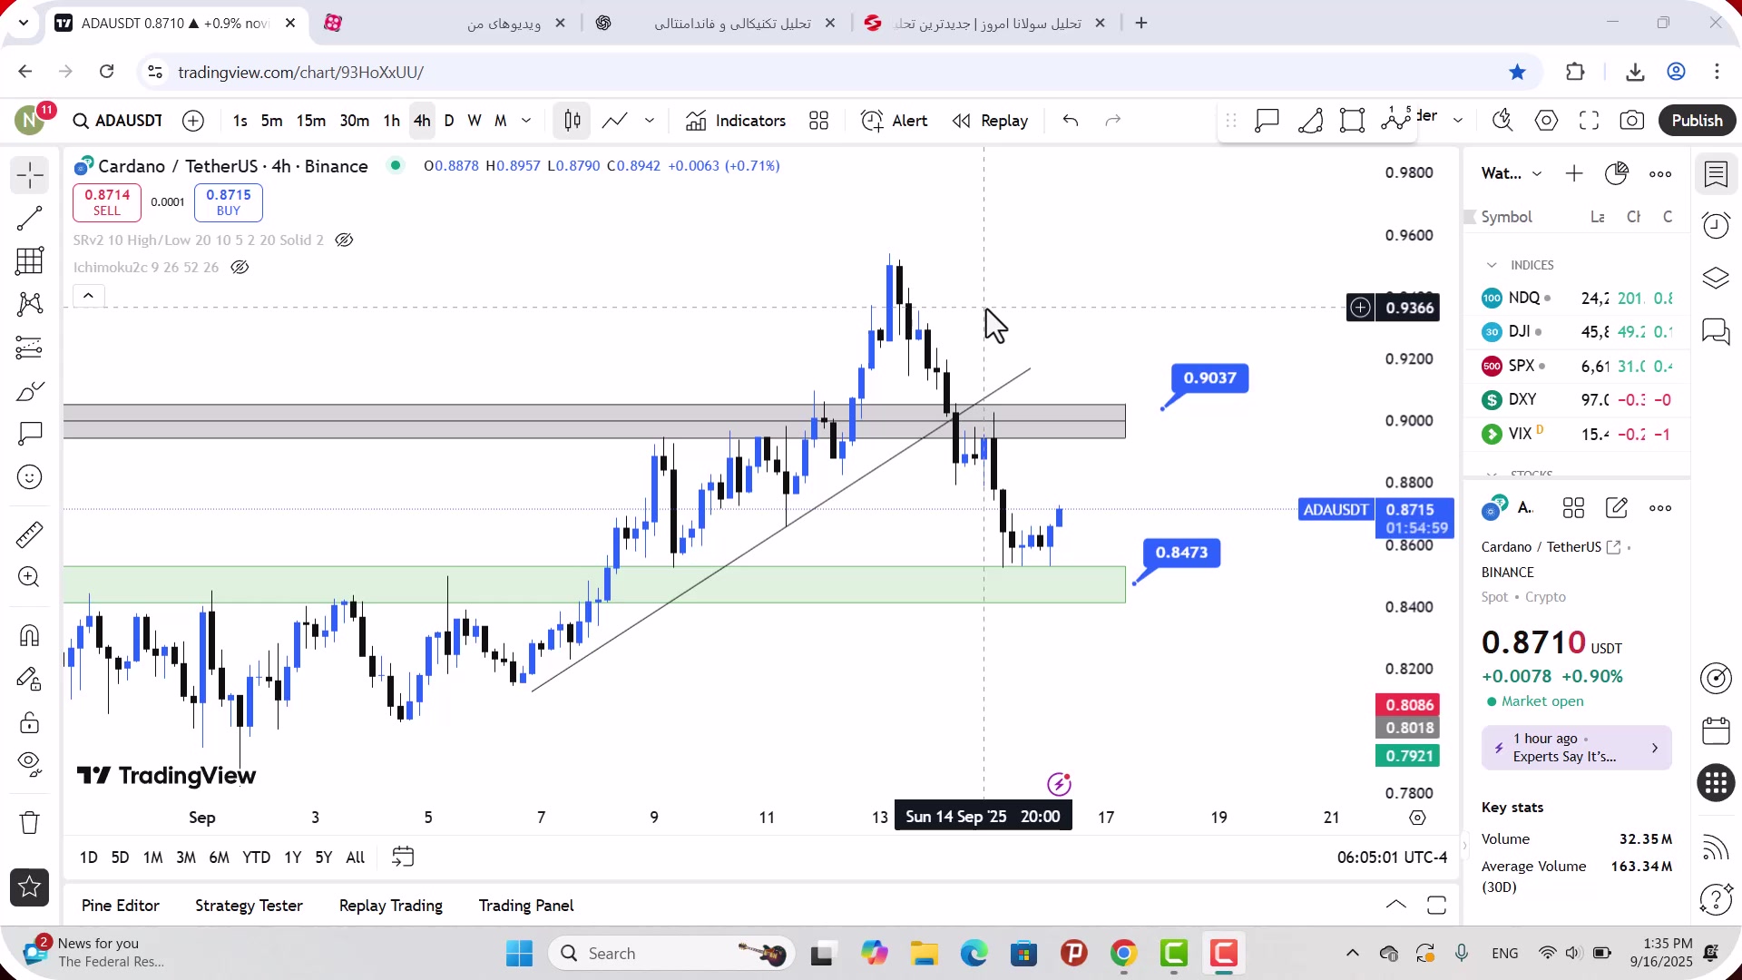Remove drawings with the trash icon
This screenshot has height=980, width=1742.
[30, 822]
